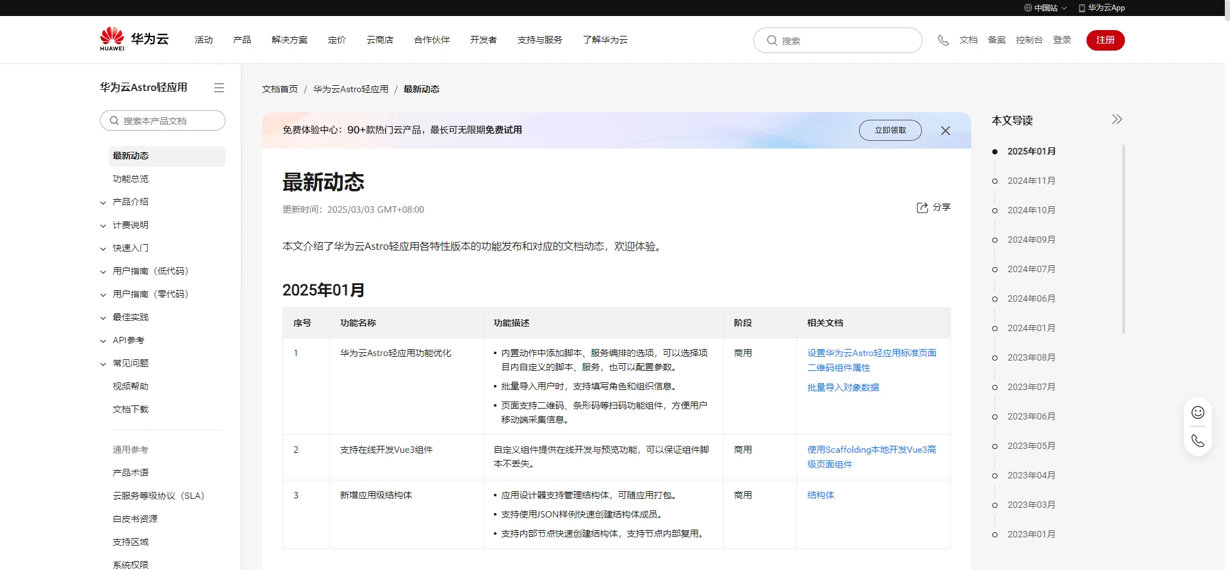Open the phone contact floating icon
This screenshot has height=570, width=1230.
(1198, 441)
